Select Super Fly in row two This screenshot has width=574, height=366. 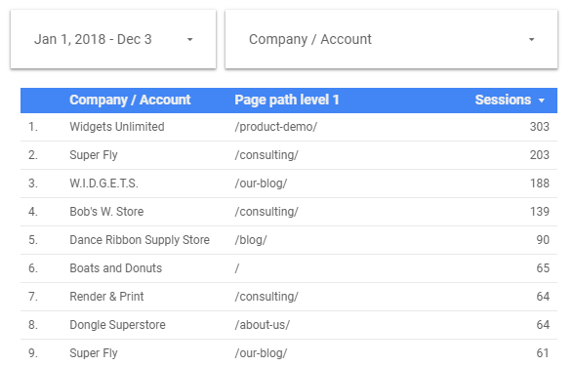click(x=94, y=155)
